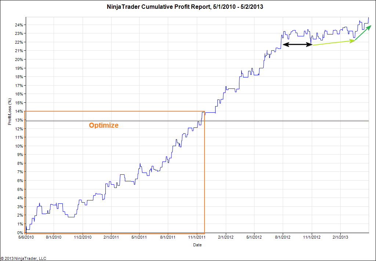Click the 6% y-axis label

tap(20, 181)
